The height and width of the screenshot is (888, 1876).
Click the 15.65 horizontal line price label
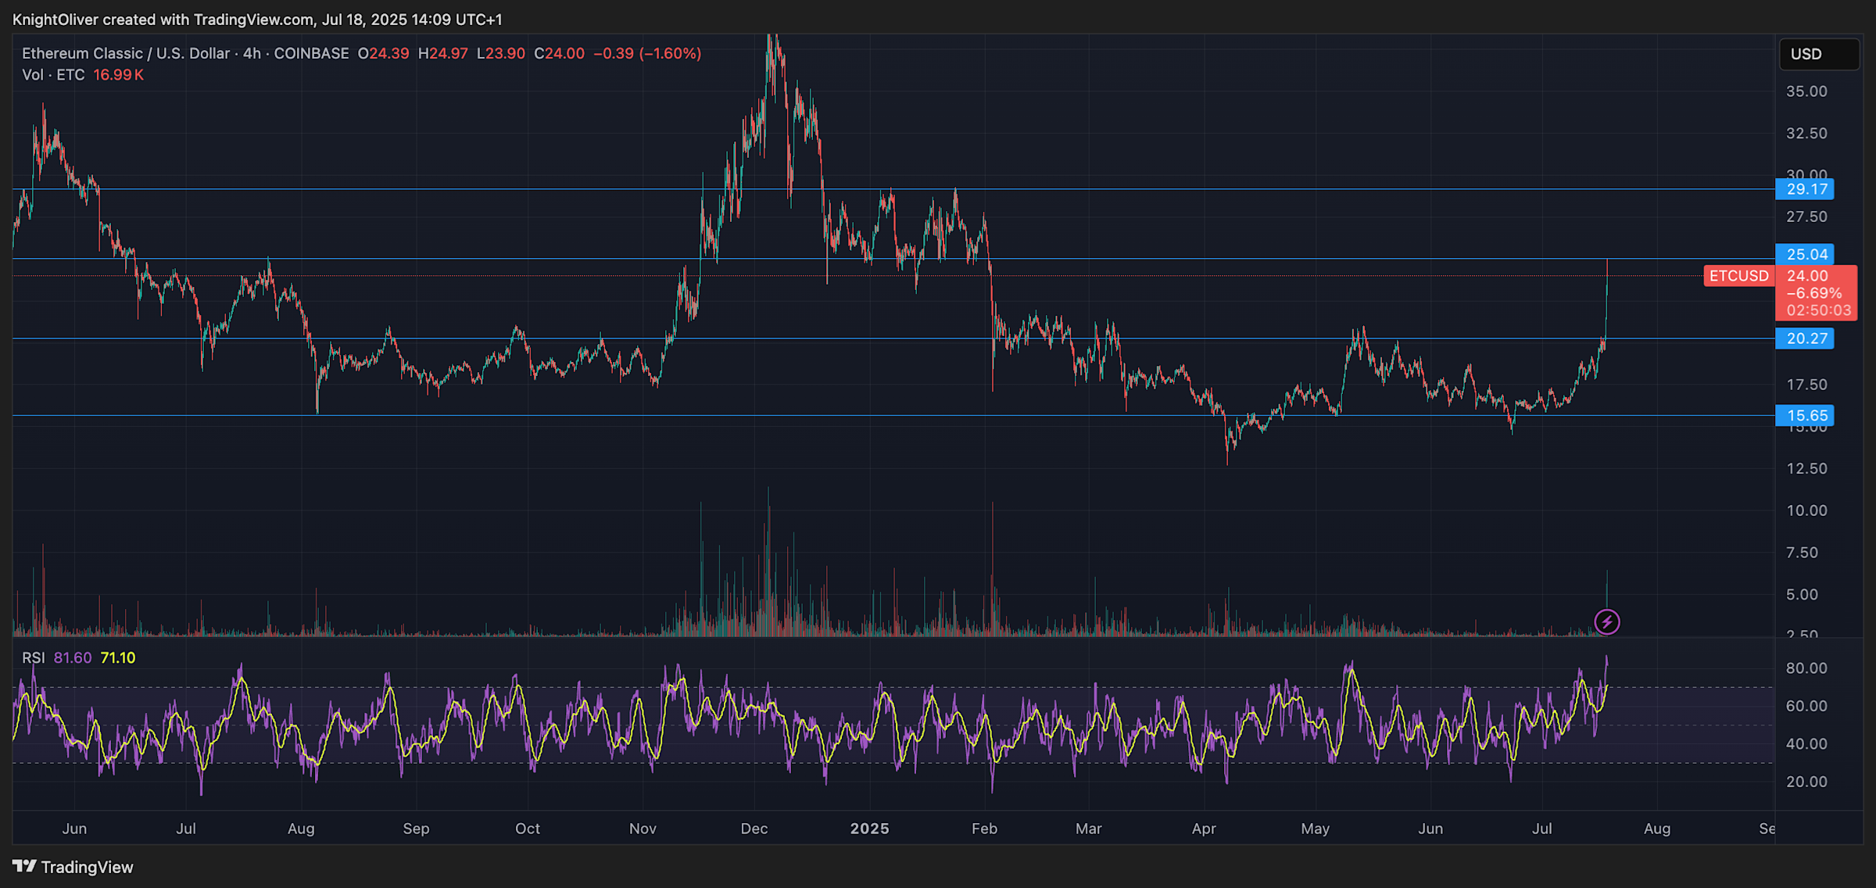click(x=1805, y=416)
